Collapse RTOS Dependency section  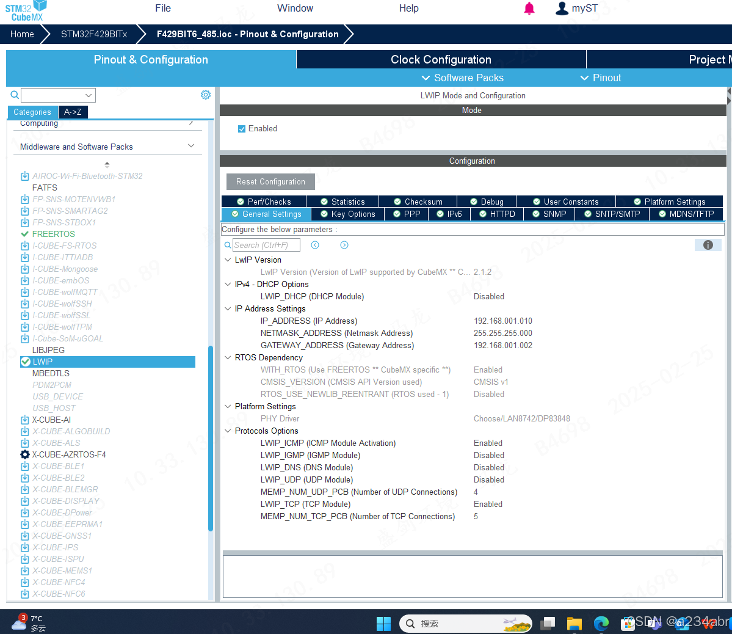click(x=228, y=357)
